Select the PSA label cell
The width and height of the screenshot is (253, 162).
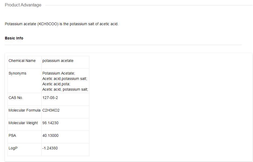point(12,135)
